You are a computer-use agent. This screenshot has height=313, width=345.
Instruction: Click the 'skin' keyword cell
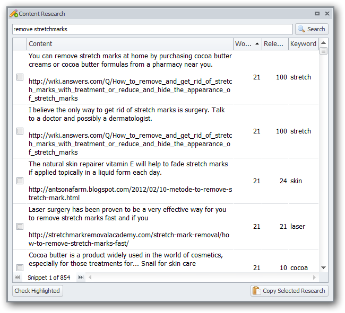pyautogui.click(x=296, y=181)
